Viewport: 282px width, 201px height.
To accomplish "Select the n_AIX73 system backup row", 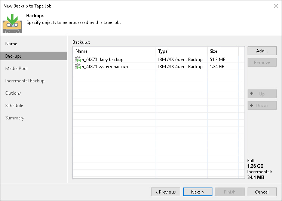I will pos(159,66).
